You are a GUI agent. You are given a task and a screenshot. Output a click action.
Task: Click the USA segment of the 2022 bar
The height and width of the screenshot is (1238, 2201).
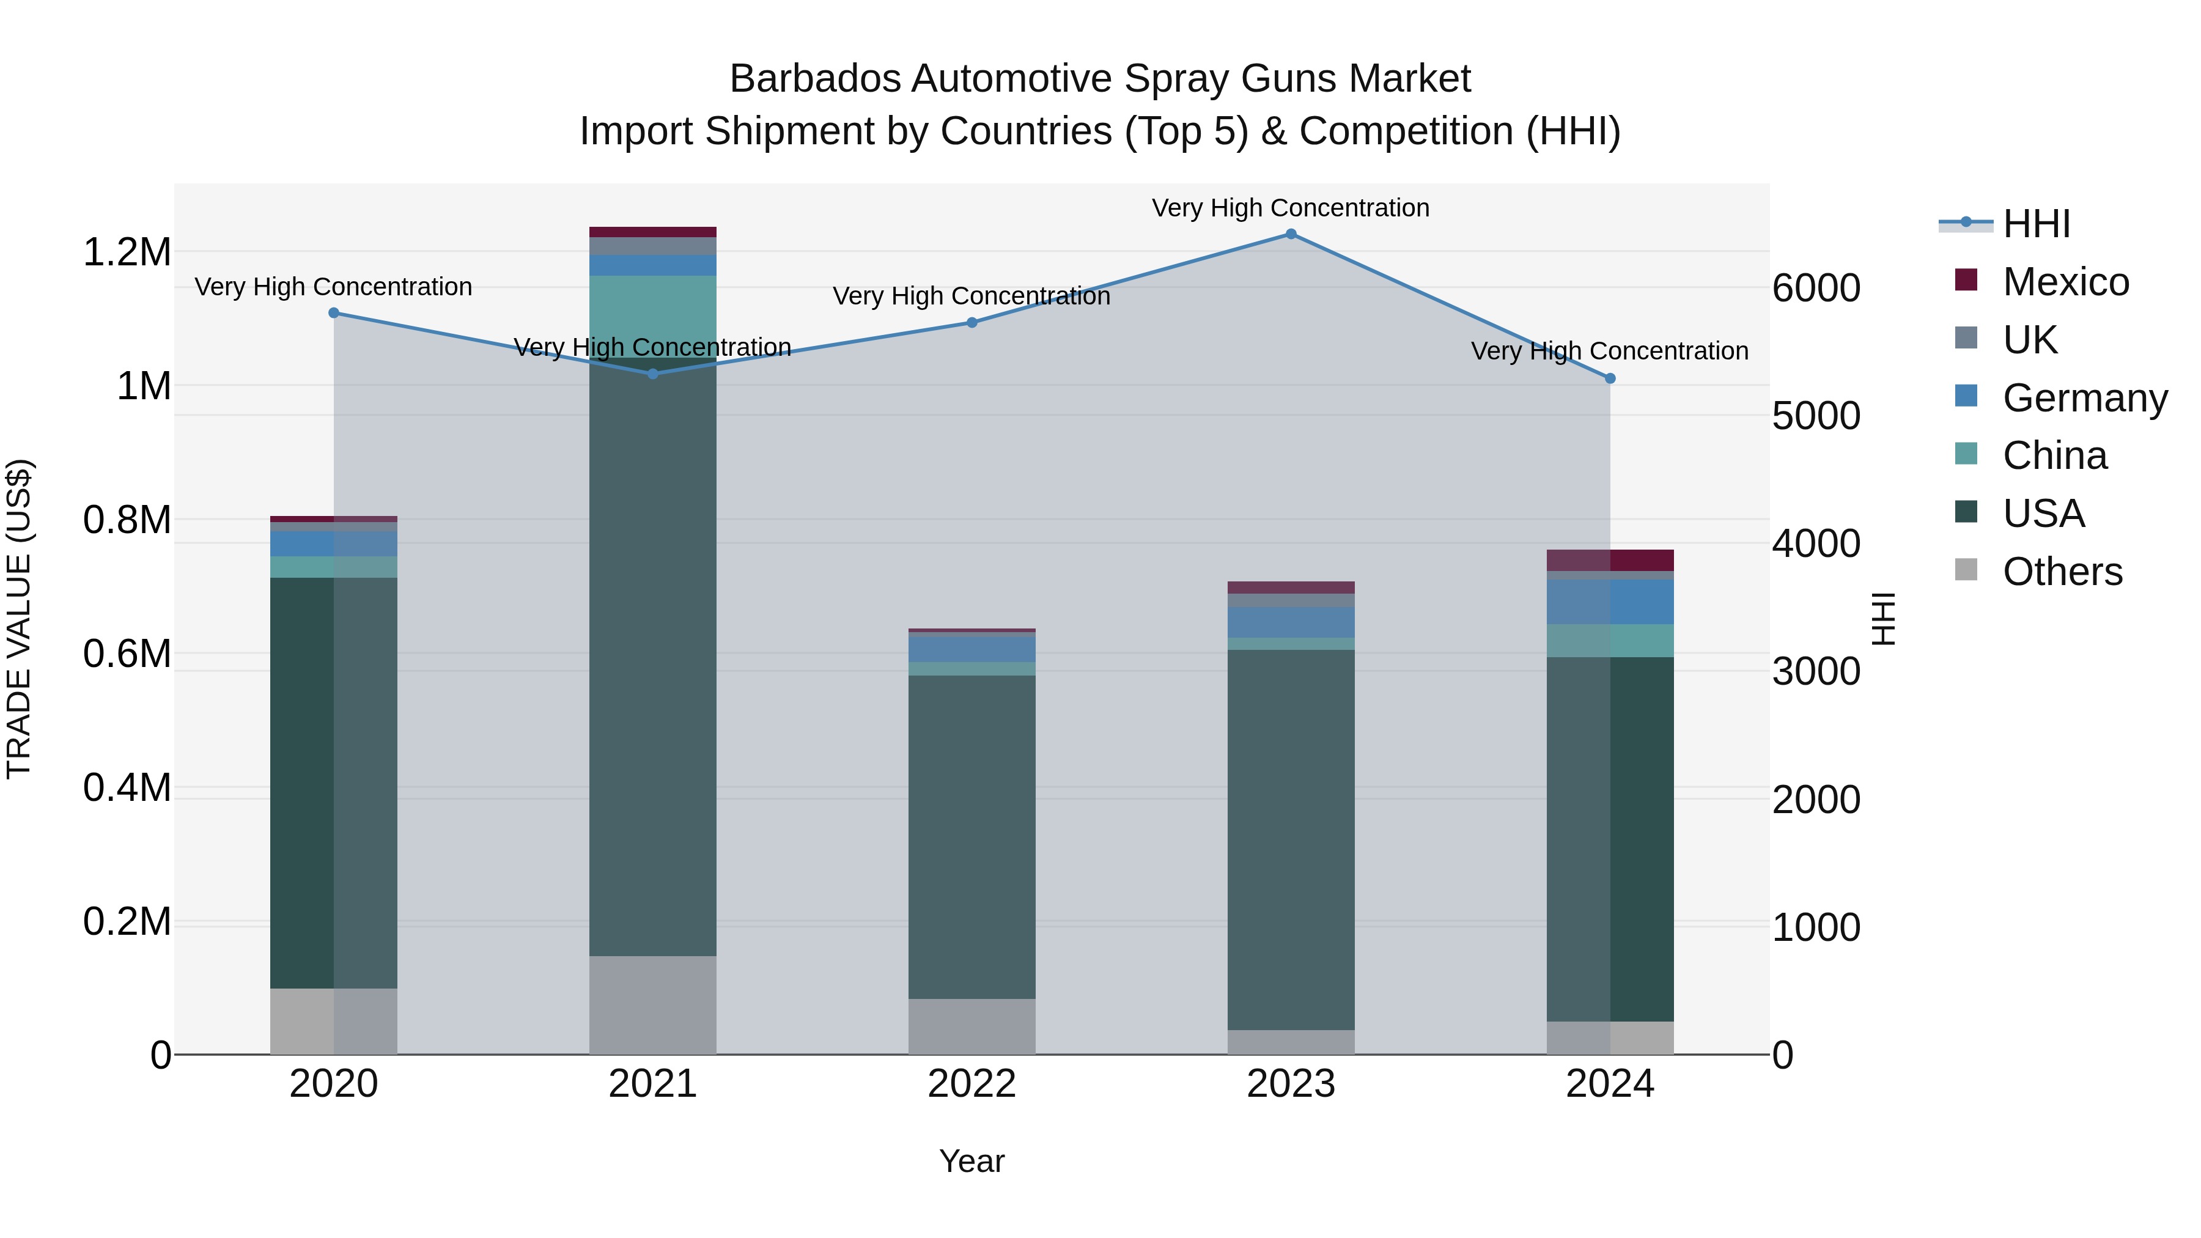click(x=971, y=838)
